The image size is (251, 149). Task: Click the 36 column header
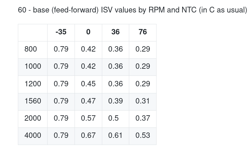pyautogui.click(x=115, y=32)
